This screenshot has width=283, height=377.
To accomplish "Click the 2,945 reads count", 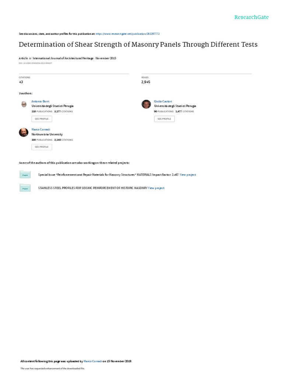I will click(146, 82).
